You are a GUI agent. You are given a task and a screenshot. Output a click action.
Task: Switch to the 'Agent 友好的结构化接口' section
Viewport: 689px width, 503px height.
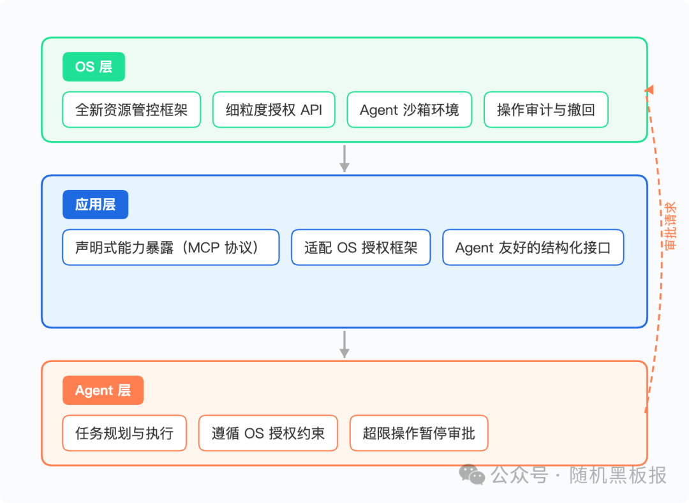point(534,247)
